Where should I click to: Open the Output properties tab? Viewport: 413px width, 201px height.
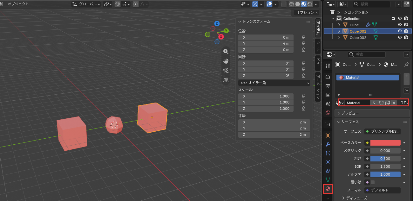click(x=328, y=86)
